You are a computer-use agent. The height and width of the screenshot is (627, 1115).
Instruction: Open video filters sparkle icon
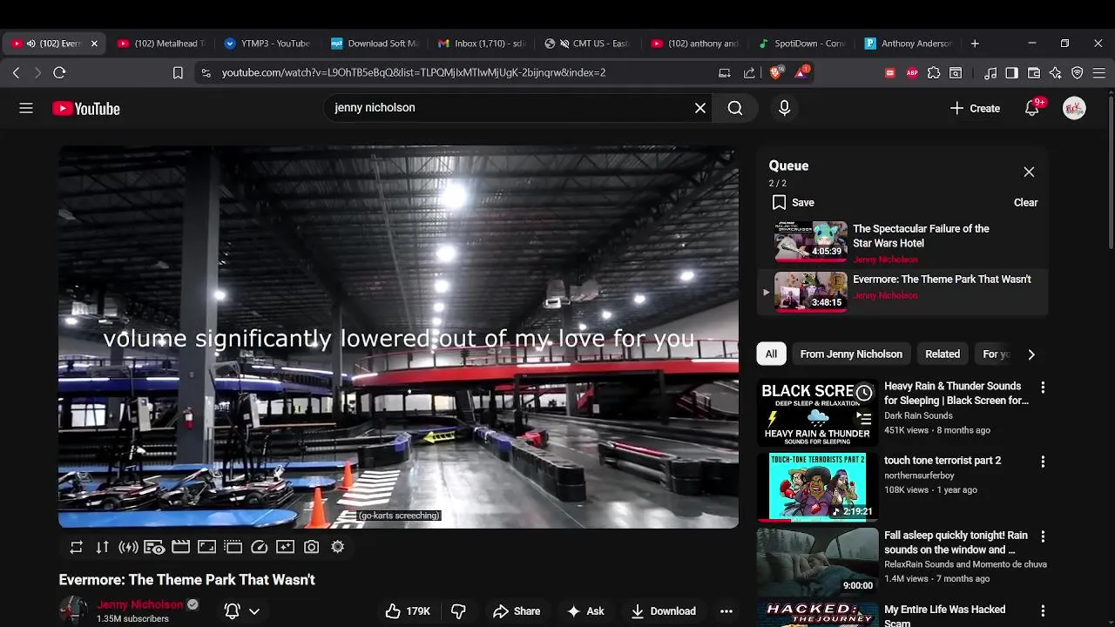pyautogui.click(x=285, y=547)
